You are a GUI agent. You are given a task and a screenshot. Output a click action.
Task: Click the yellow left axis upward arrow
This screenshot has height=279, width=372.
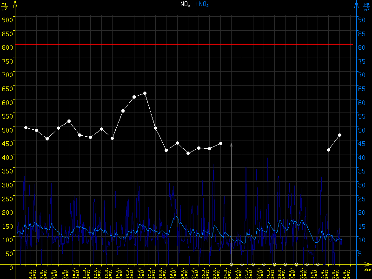click(x=14, y=4)
